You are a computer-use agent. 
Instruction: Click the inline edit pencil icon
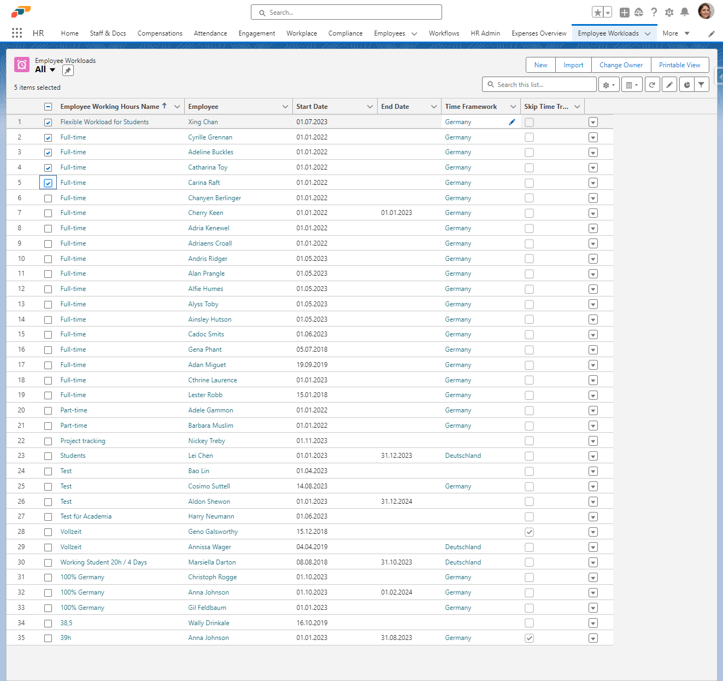pyautogui.click(x=669, y=84)
